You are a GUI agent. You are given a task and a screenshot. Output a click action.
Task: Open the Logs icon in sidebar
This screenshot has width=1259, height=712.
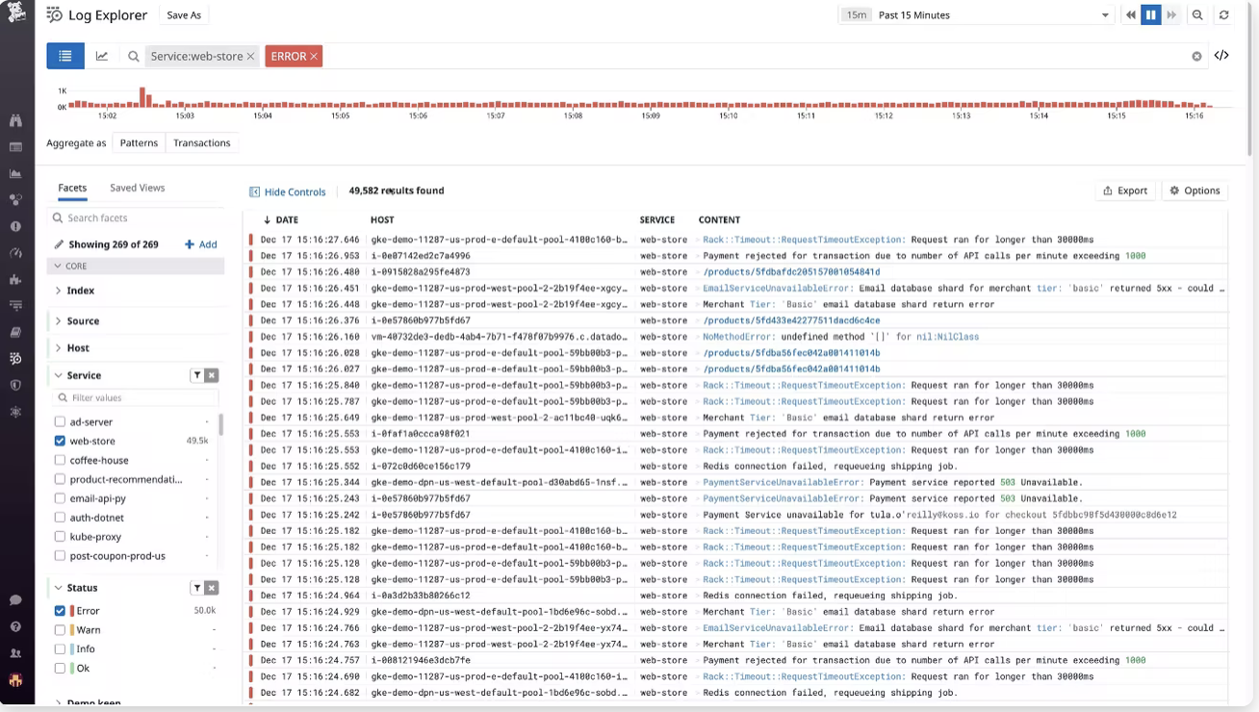point(15,359)
